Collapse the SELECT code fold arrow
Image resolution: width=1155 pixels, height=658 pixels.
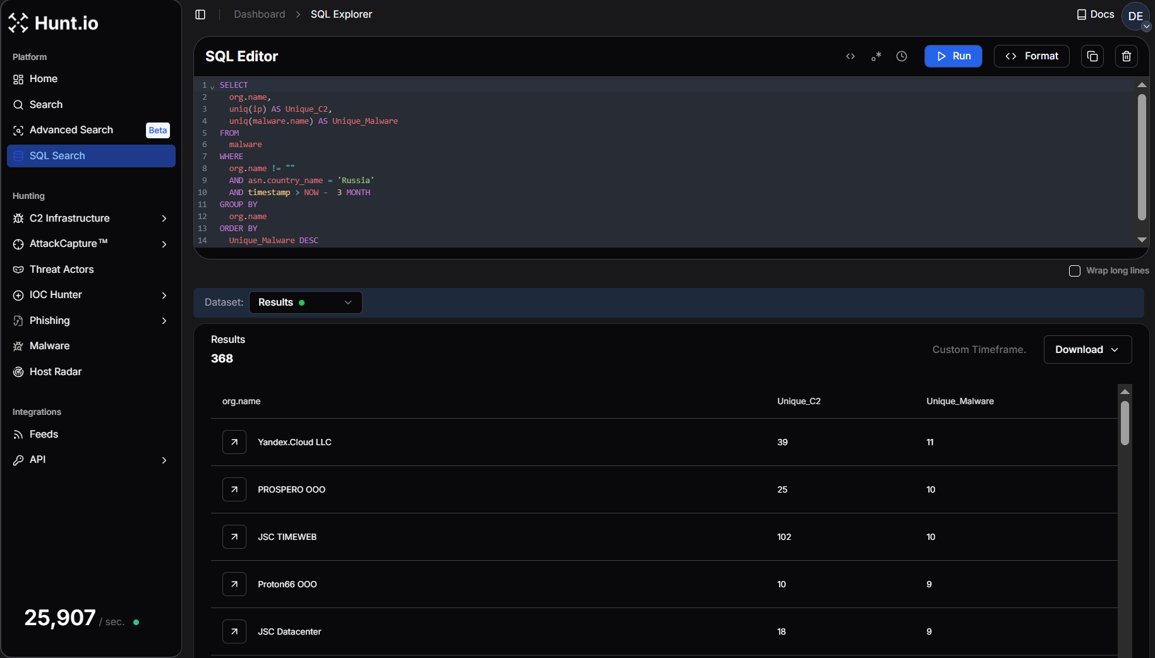point(212,86)
